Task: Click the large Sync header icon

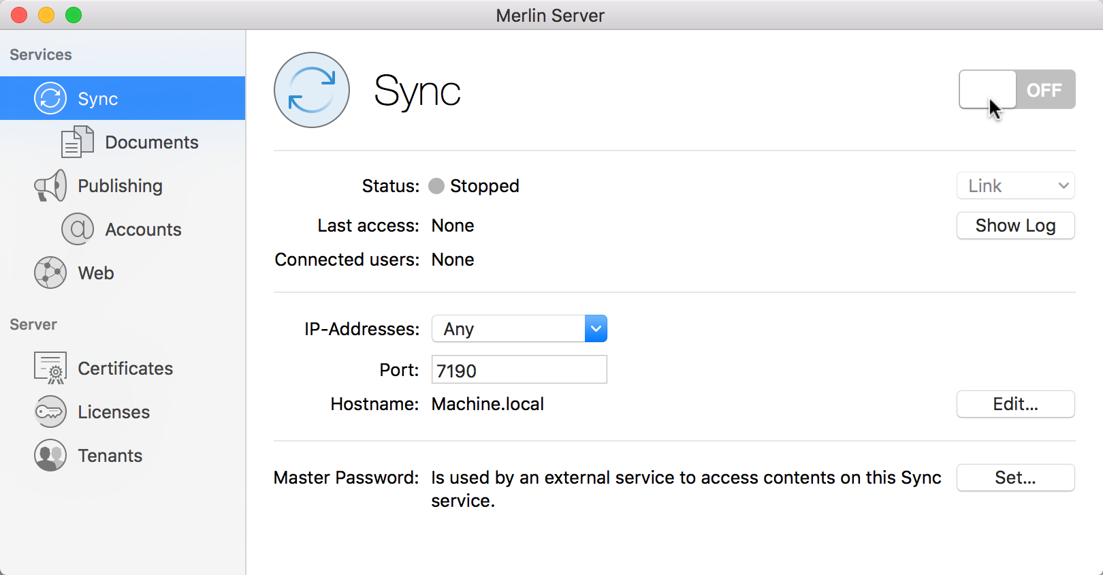Action: pos(312,90)
